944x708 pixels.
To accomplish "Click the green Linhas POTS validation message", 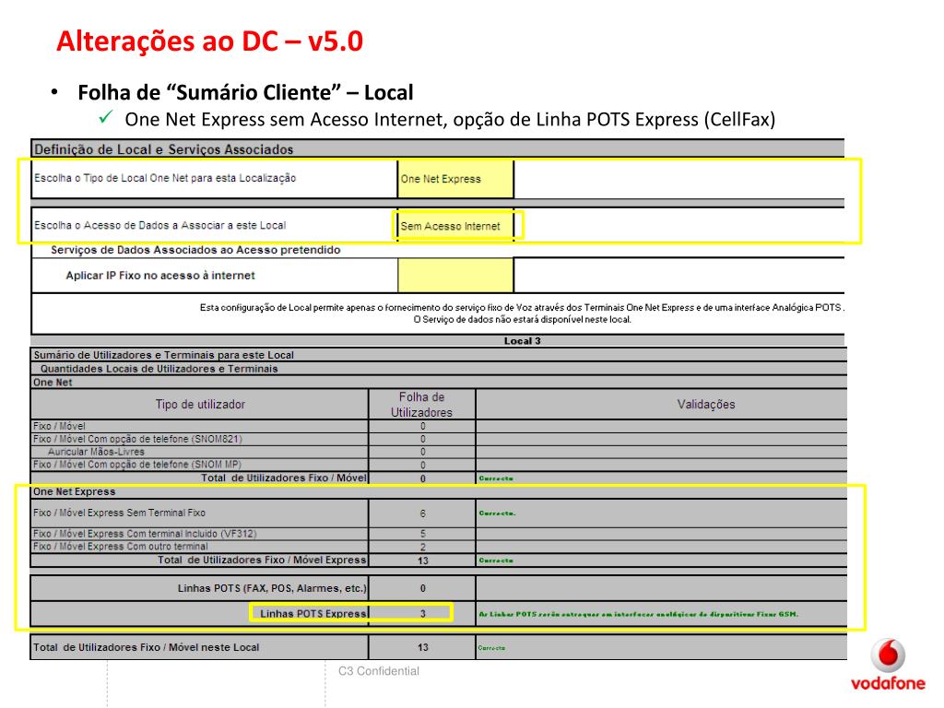I will [x=638, y=614].
